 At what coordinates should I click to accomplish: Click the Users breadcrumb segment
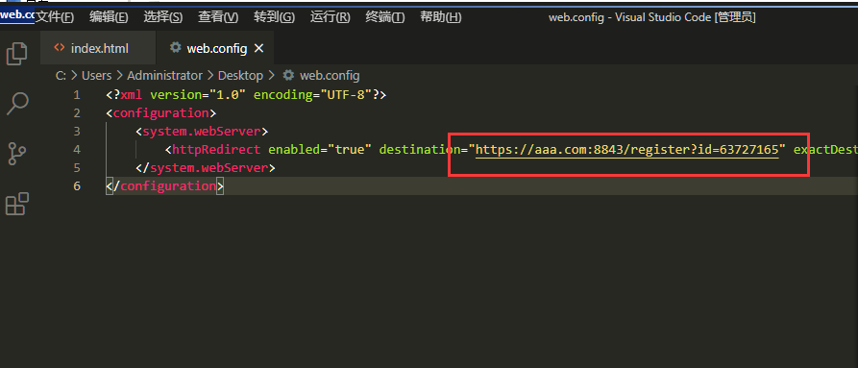96,76
